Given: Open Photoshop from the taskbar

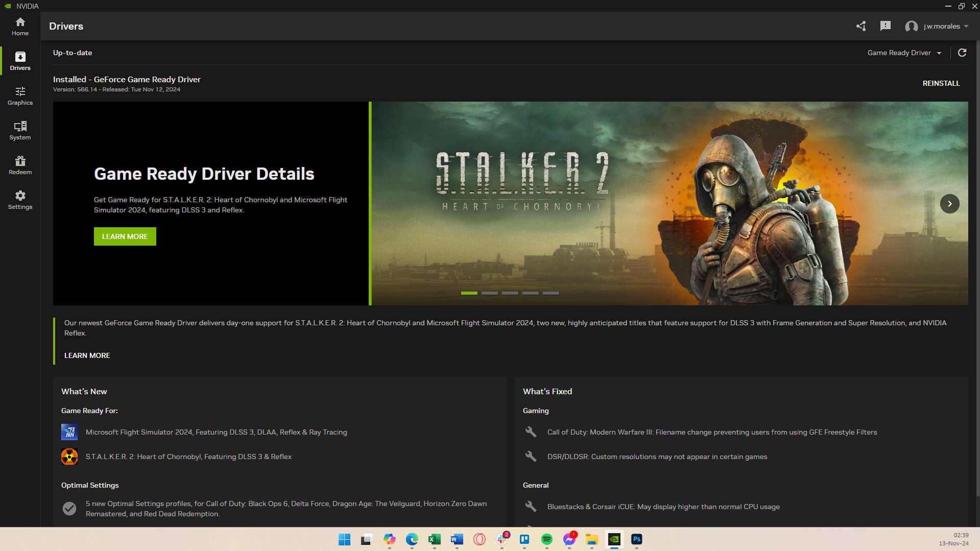Looking at the screenshot, I should pyautogui.click(x=637, y=539).
